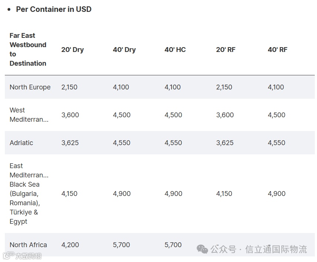Screen dimensions: 317x262
Task: Select the North Africa row label
Action: [x=28, y=245]
